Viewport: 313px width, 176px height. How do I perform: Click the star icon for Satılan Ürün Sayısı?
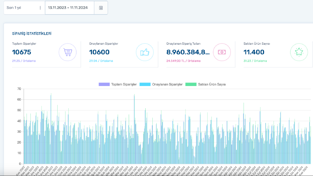click(299, 52)
